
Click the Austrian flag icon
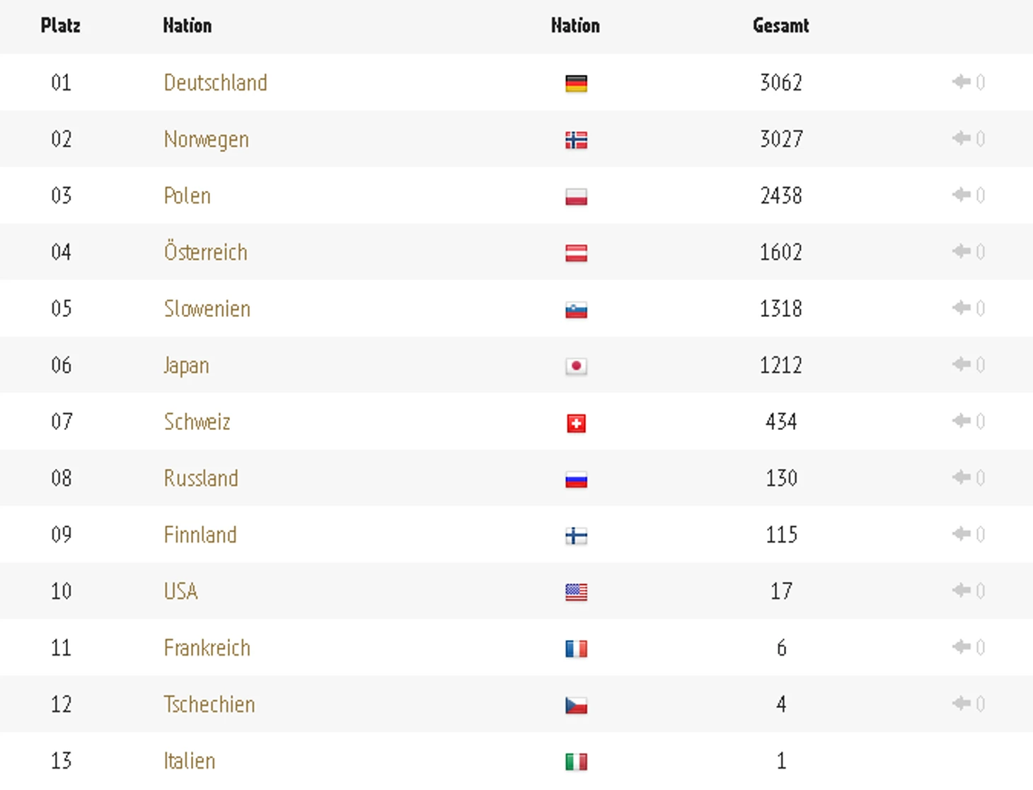576,253
